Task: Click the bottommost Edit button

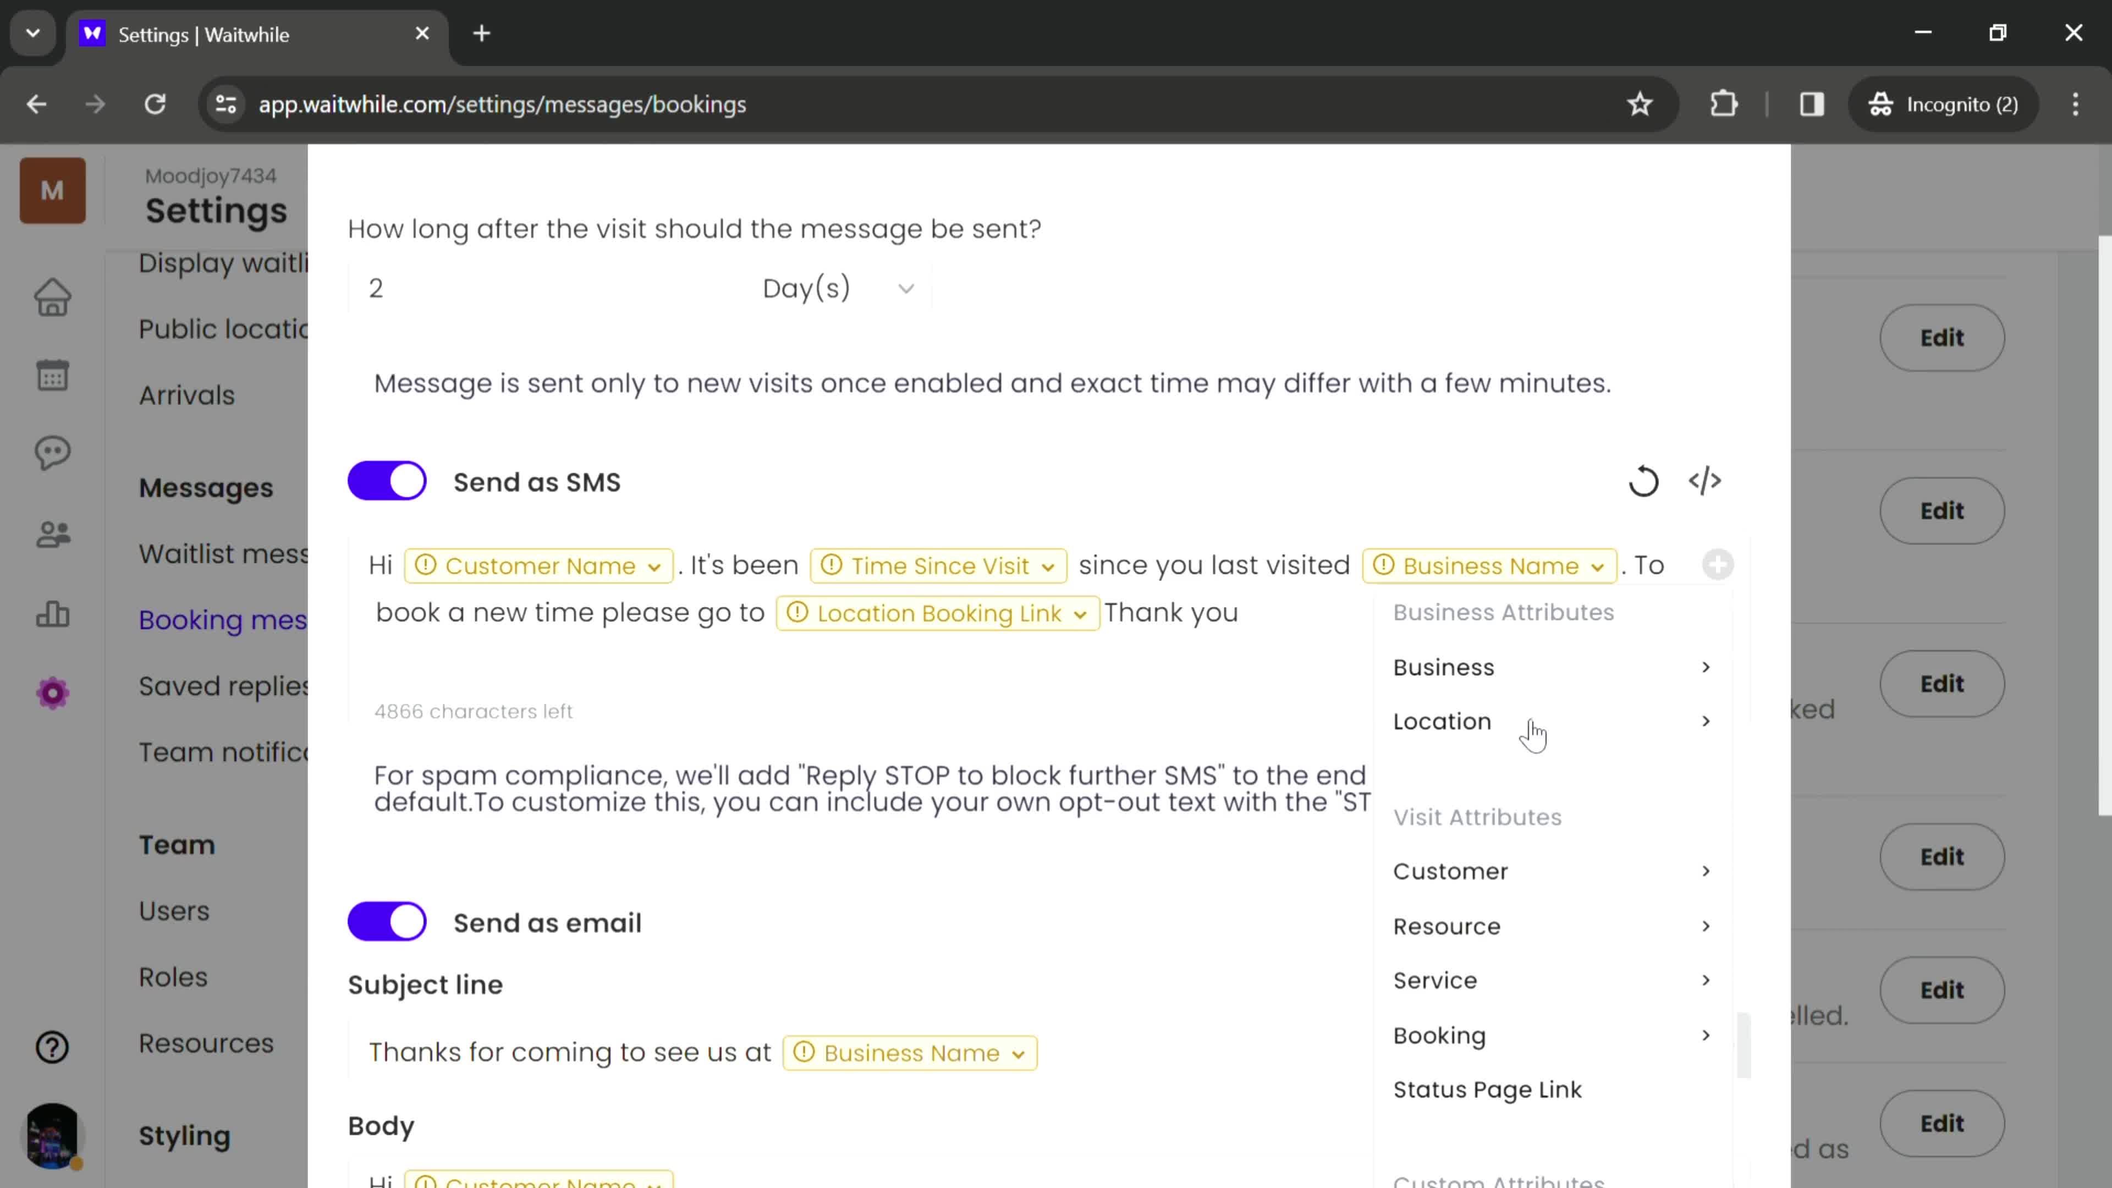Action: [x=1942, y=1123]
